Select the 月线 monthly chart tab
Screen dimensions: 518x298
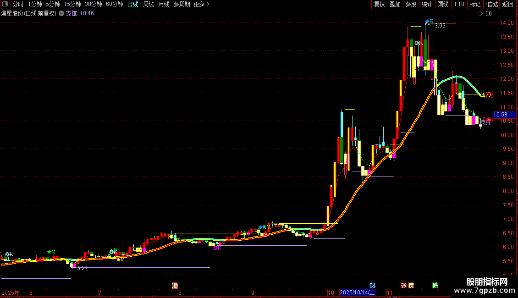164,4
